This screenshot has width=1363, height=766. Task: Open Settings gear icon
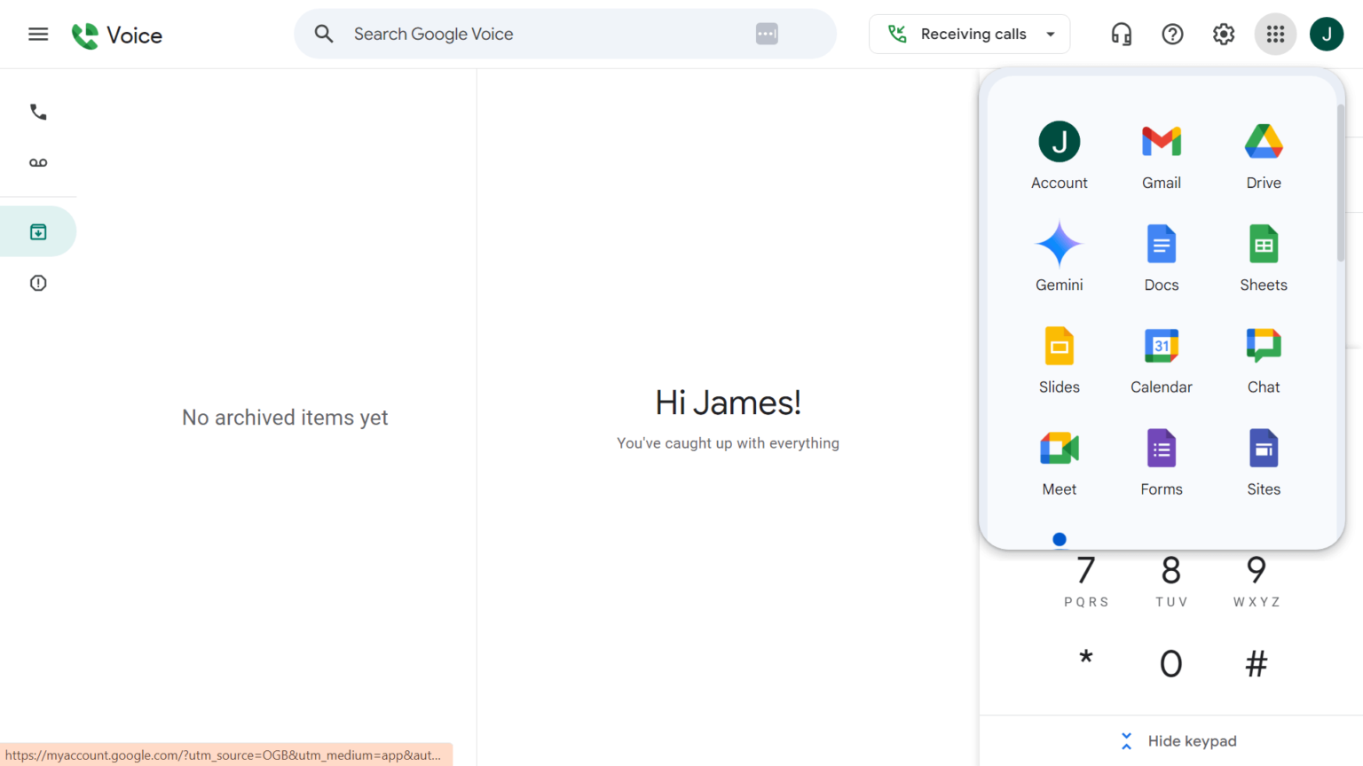(x=1223, y=35)
